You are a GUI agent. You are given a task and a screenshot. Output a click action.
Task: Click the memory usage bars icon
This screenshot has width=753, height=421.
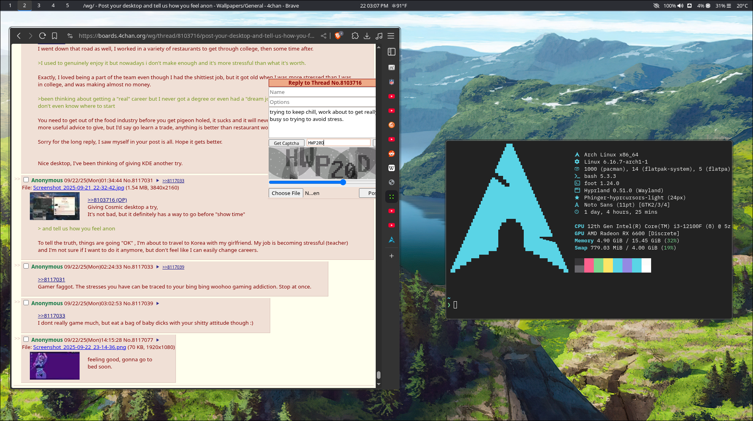pos(729,6)
